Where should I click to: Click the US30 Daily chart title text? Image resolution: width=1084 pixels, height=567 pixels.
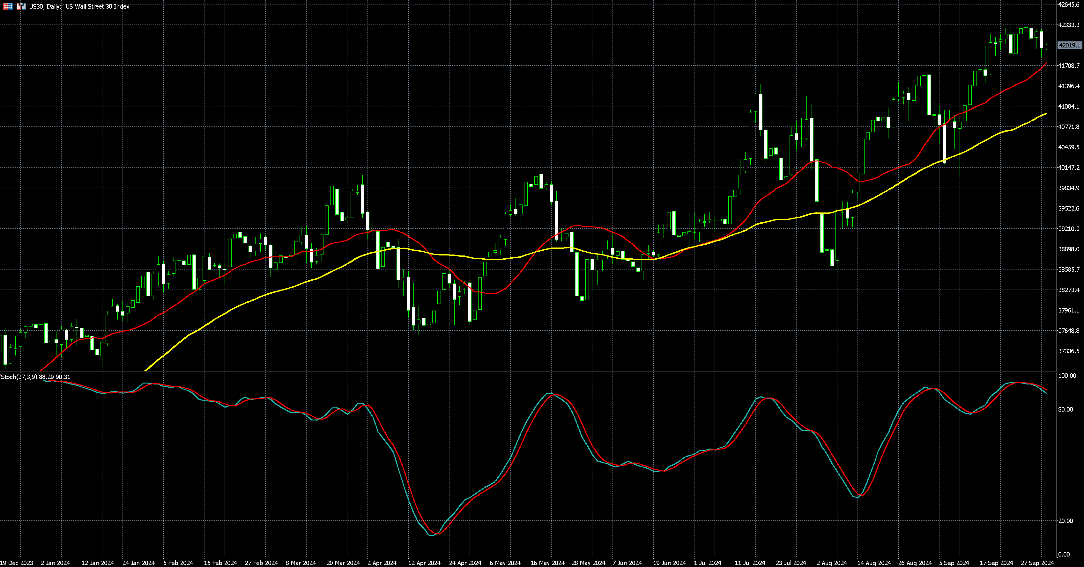[79, 6]
